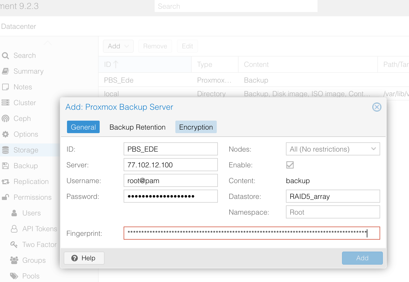This screenshot has height=282, width=409.
Task: Open API Tokens in the sidebar
Action: (40, 229)
